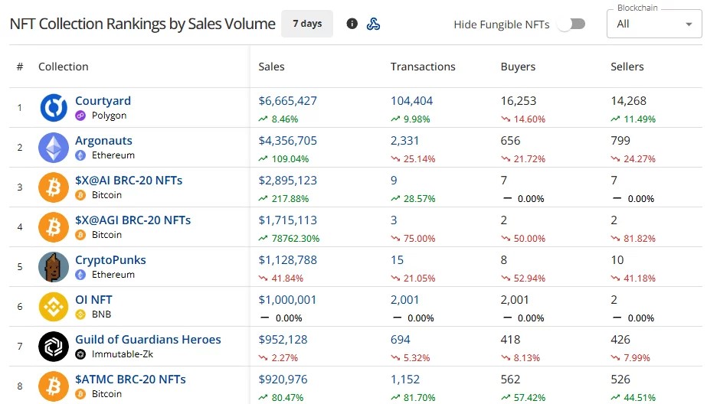Sort by the Sales column header
Viewport: 707px width, 404px height.
(271, 67)
